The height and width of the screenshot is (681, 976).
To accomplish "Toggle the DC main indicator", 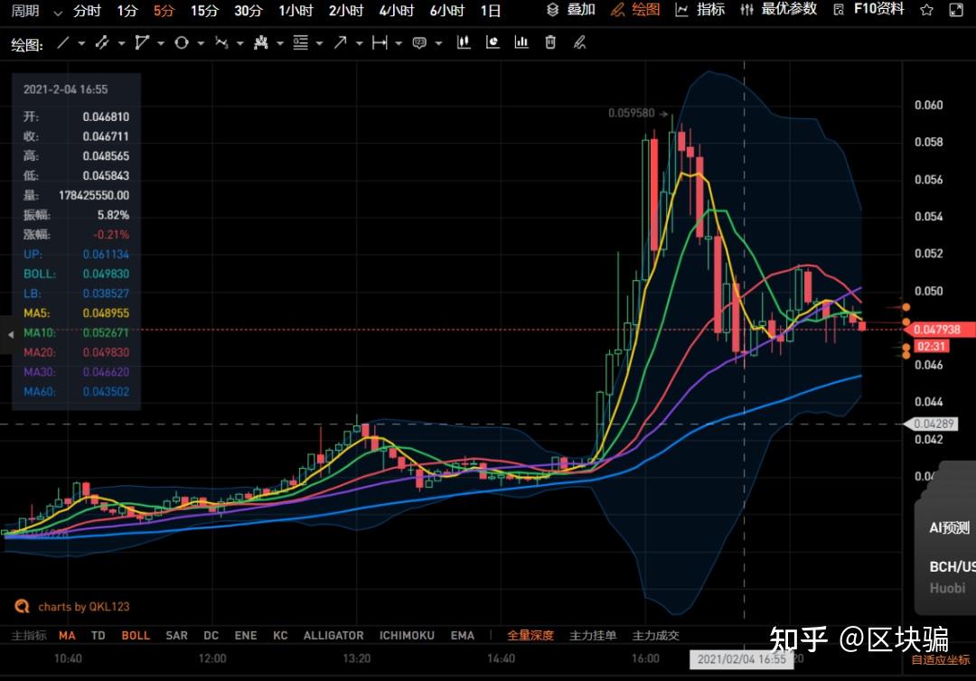I will (211, 636).
